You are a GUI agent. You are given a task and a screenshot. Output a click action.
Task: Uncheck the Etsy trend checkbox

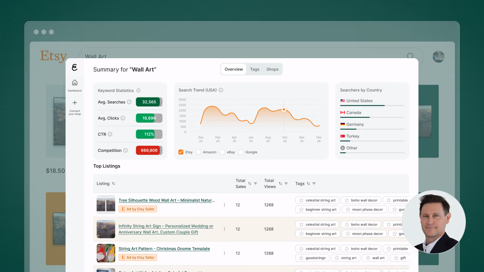[181, 152]
